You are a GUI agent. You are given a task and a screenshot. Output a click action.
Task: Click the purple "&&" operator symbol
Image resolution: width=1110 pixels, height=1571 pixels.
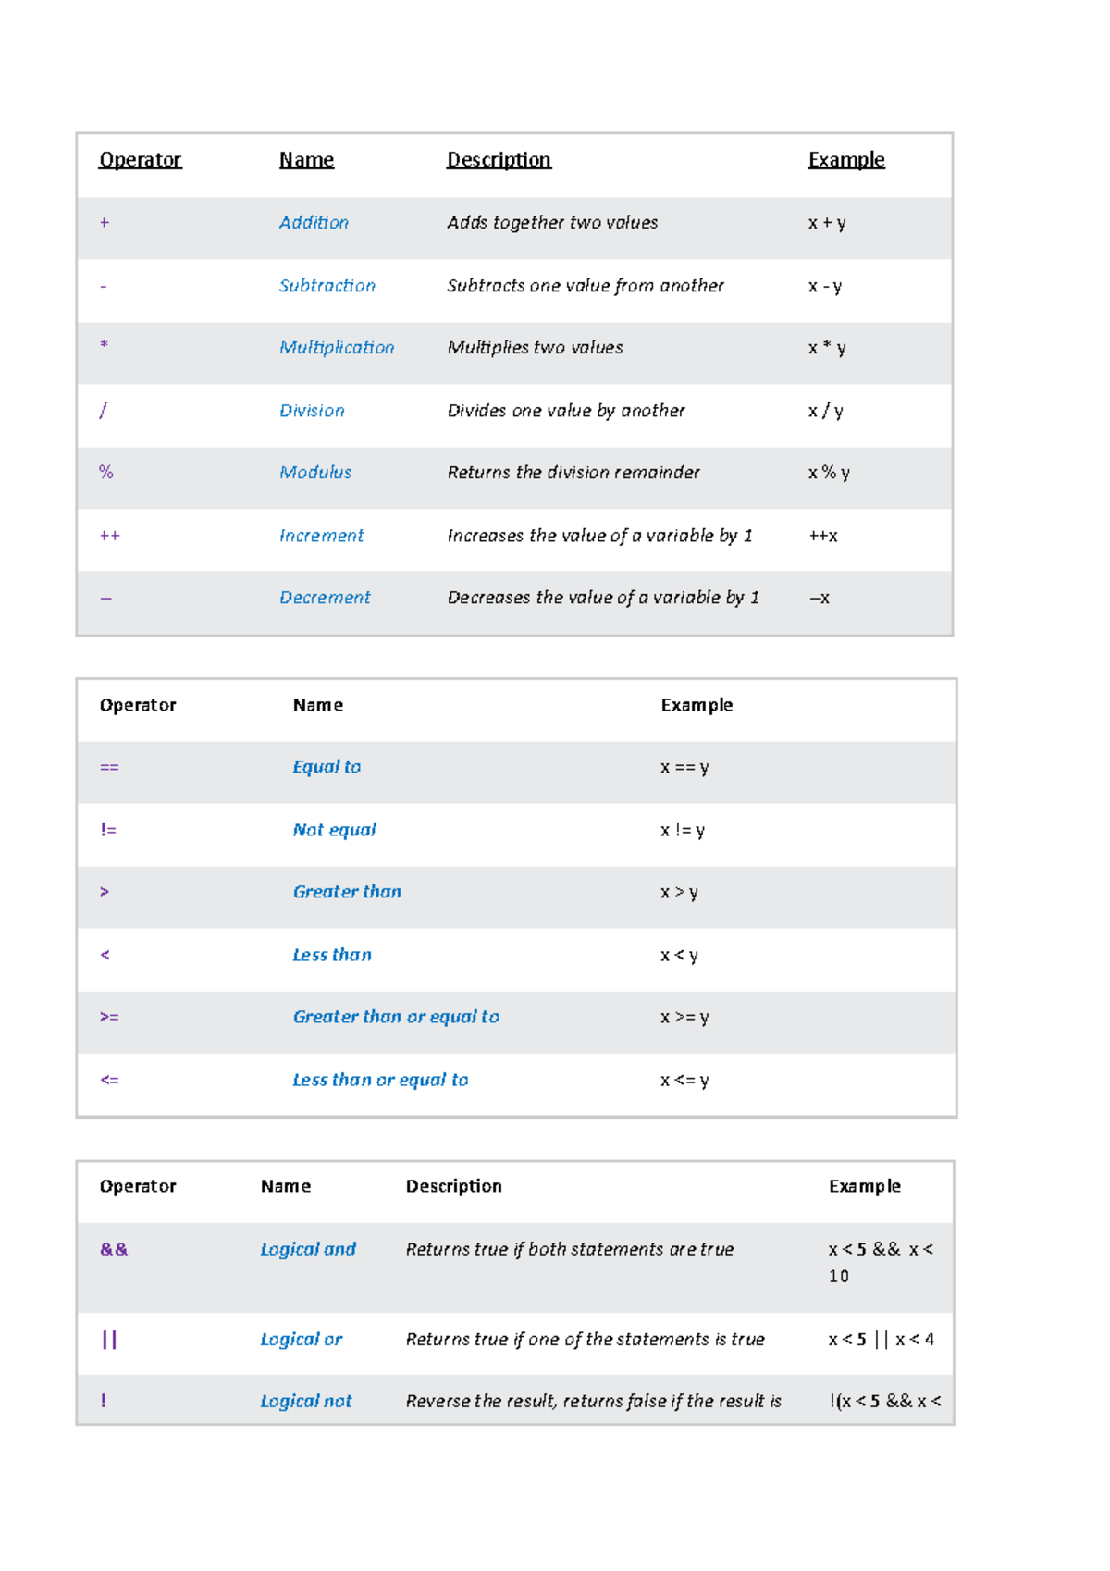(x=114, y=1249)
